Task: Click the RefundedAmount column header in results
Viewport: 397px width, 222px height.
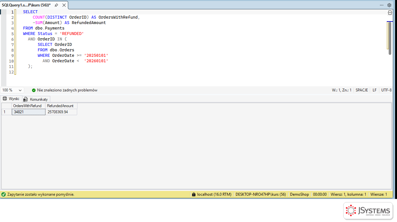Action: pyautogui.click(x=61, y=106)
